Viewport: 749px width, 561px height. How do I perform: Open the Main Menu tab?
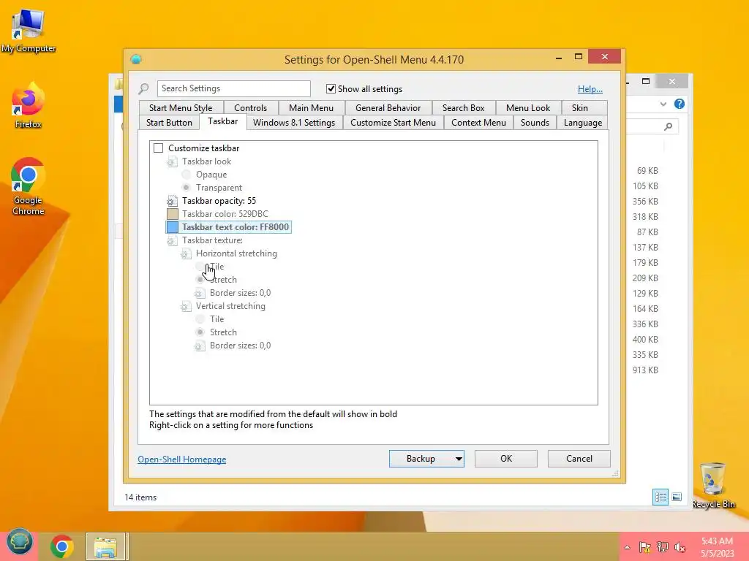(x=311, y=108)
